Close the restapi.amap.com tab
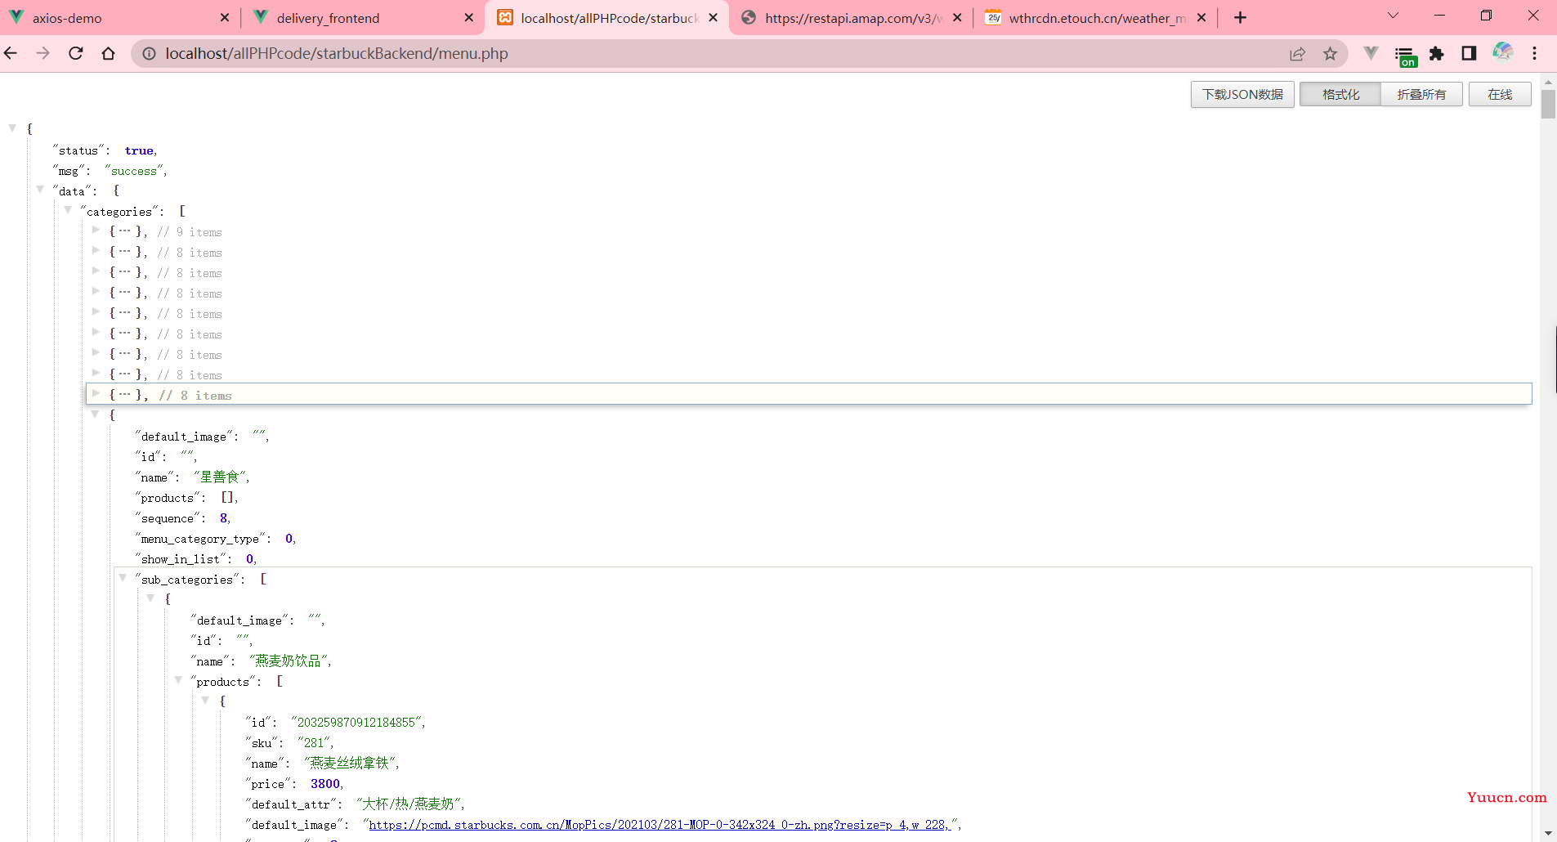The image size is (1557, 842). 957,17
